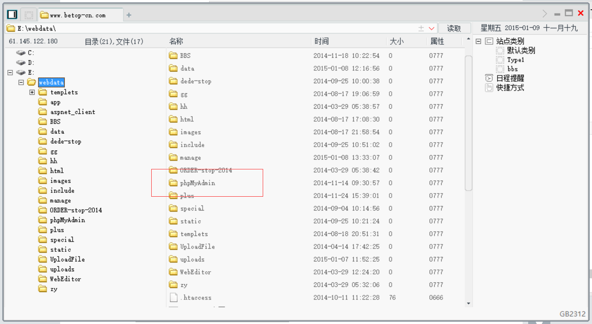Sort by the 属性 column header
Viewport: 592px width, 324px height.
pos(437,41)
